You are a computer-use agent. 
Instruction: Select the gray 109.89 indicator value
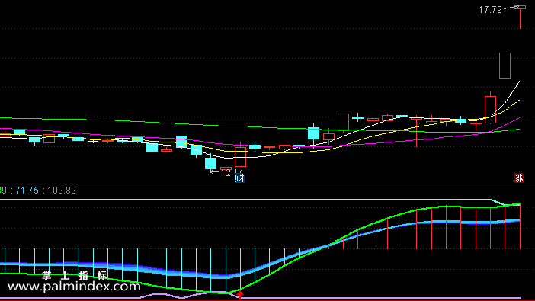point(62,191)
